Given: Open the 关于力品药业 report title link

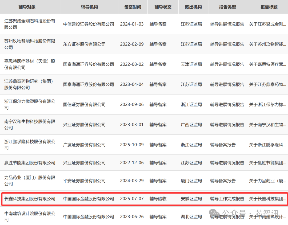Looking at the screenshot, I should pyautogui.click(x=267, y=181).
